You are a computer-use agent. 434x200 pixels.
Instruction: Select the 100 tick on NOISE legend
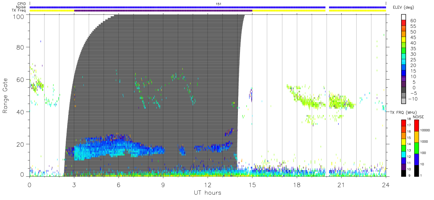[423, 153]
